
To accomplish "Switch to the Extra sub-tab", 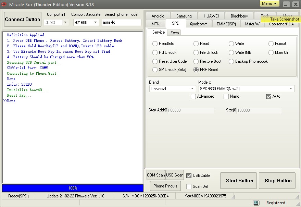I will [175, 33].
